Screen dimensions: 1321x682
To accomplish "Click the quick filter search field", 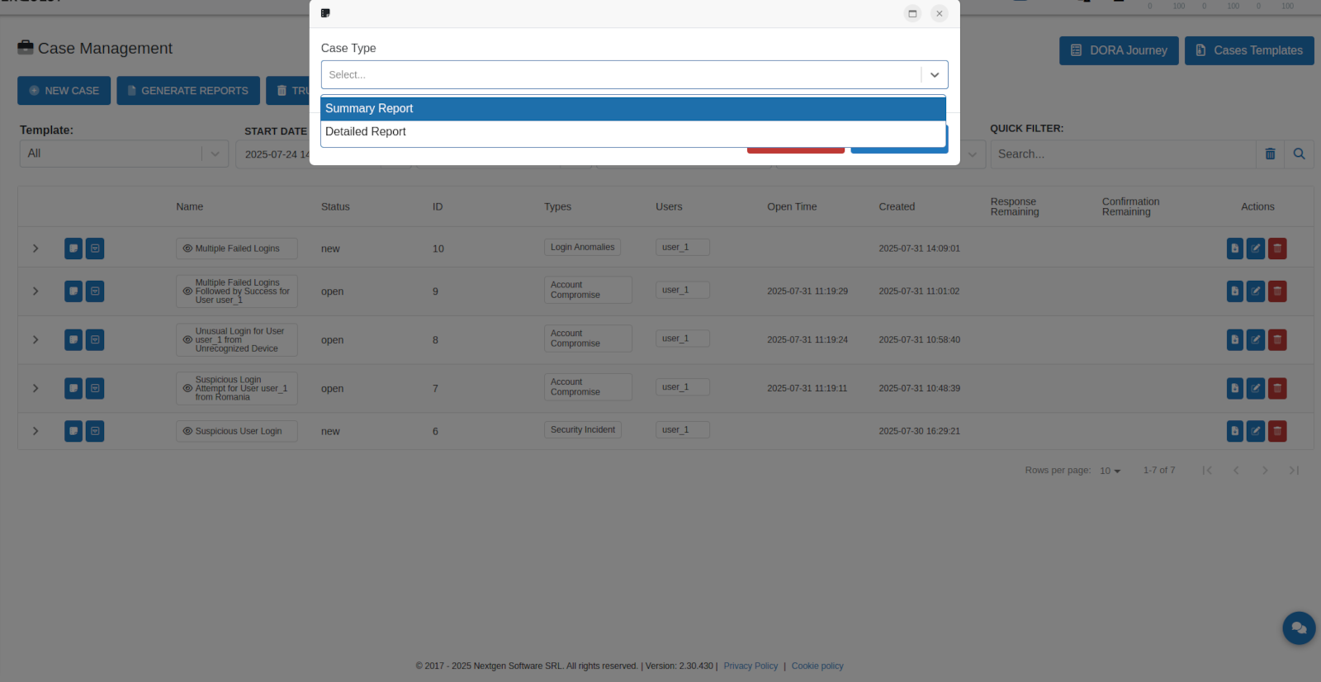I will 1123,154.
